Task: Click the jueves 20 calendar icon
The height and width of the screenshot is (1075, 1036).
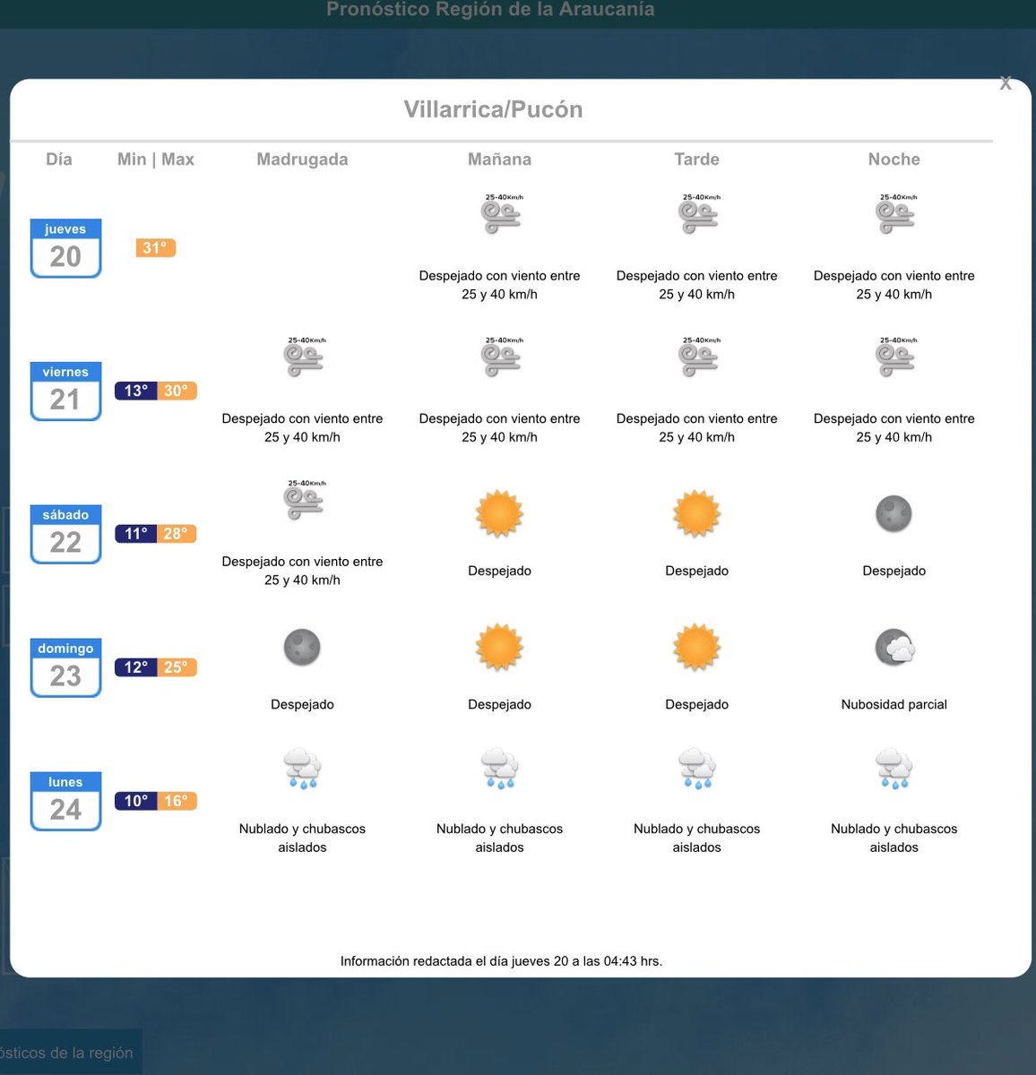Action: pos(65,248)
